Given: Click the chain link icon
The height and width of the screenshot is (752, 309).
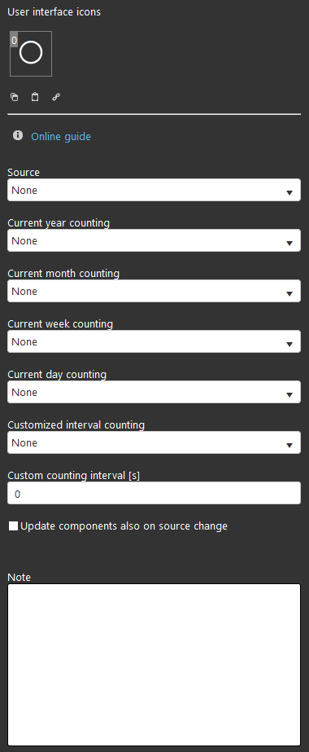Looking at the screenshot, I should [56, 97].
